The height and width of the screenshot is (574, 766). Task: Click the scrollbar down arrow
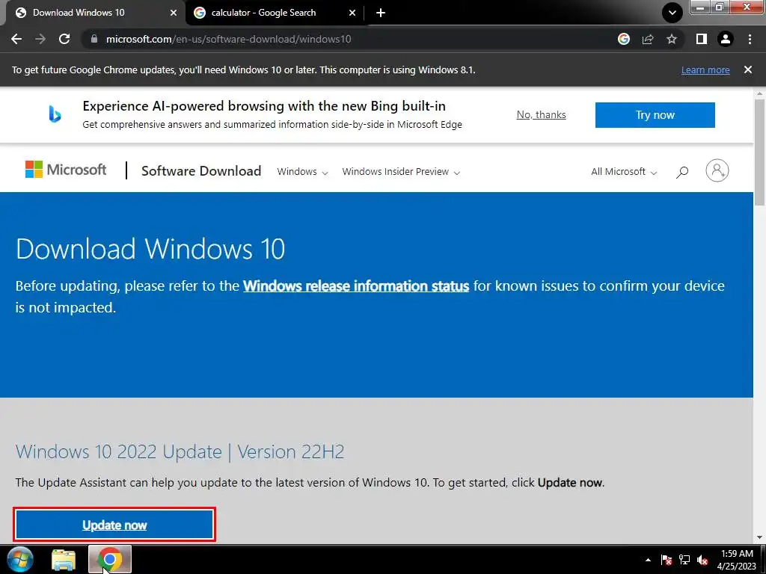(760, 538)
